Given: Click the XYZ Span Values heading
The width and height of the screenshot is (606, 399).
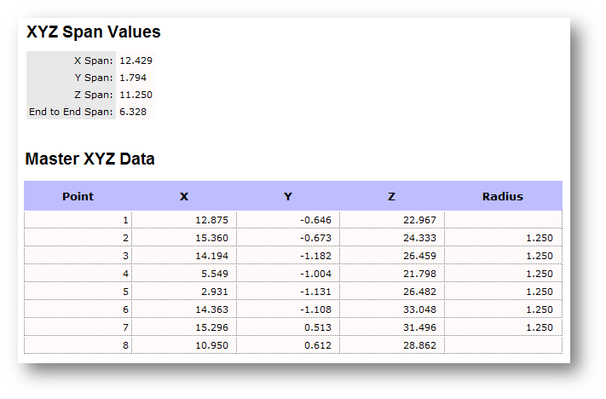Looking at the screenshot, I should point(93,32).
